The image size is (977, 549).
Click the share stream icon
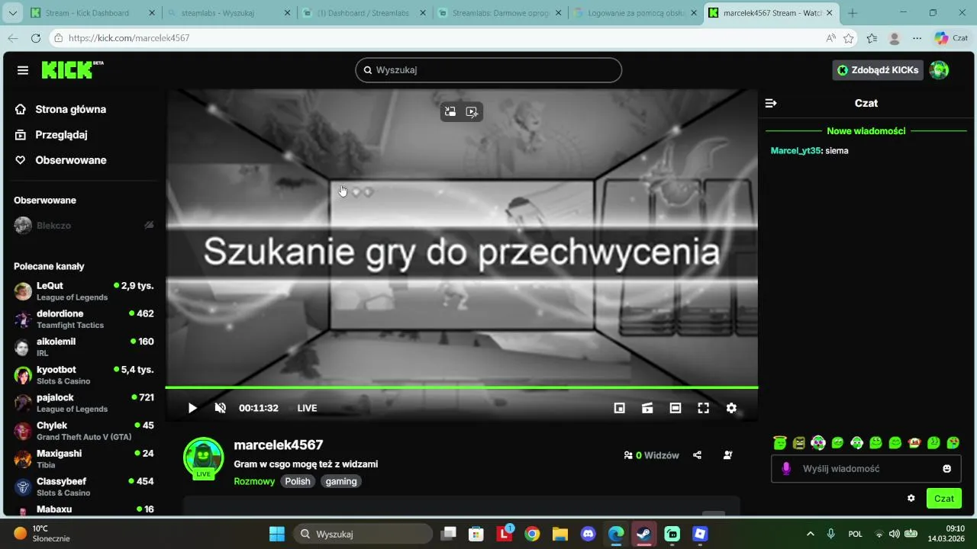click(697, 455)
